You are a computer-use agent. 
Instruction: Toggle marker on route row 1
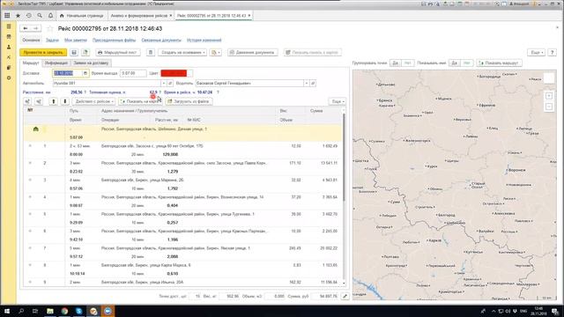(30, 146)
